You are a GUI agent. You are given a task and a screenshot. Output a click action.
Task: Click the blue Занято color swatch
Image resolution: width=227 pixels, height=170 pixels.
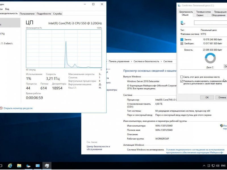click(x=182, y=39)
